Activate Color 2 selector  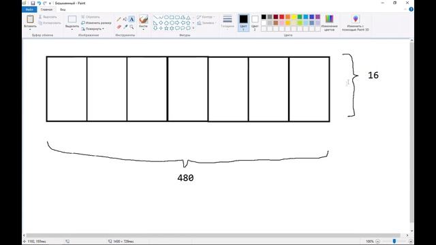pyautogui.click(x=255, y=22)
